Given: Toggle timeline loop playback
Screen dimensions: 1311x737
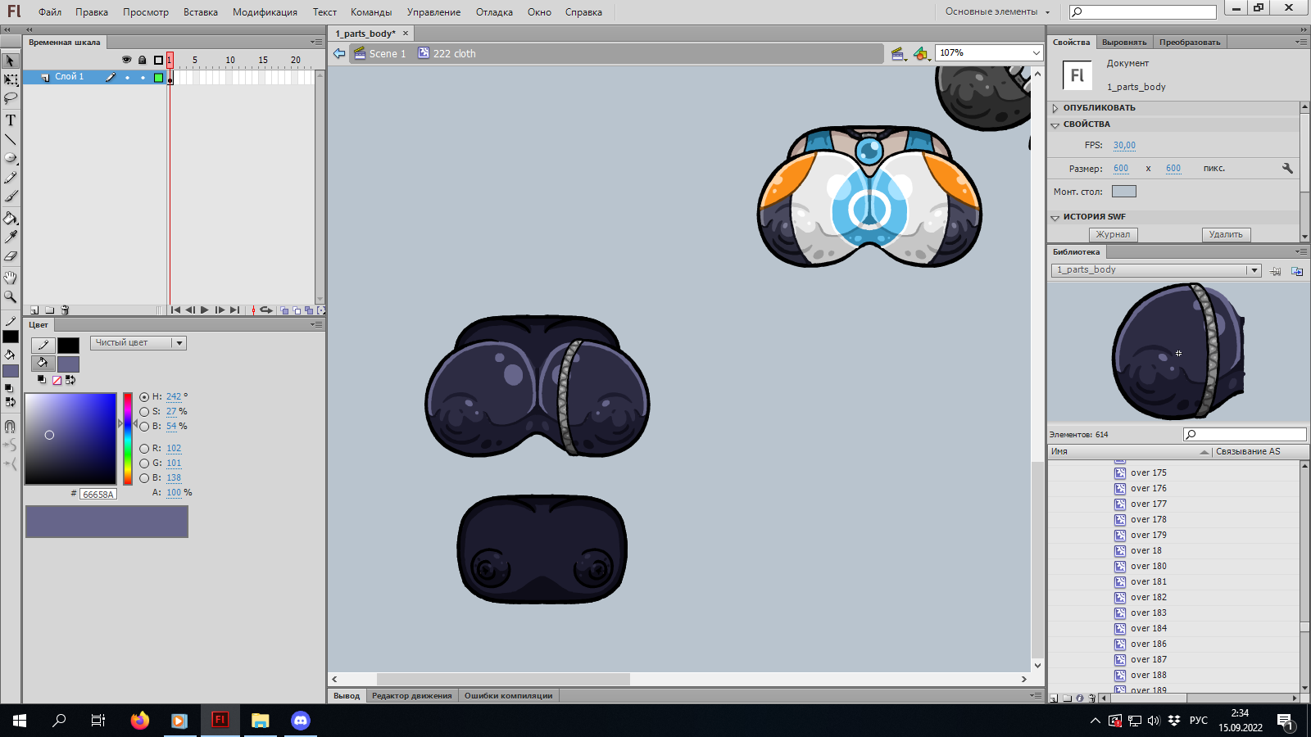Looking at the screenshot, I should coord(266,310).
